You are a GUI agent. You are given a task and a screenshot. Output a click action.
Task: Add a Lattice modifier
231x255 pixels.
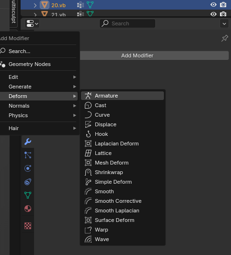123,153
